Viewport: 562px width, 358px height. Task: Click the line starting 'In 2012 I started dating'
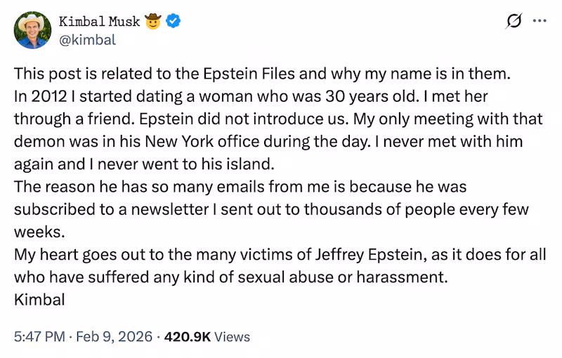tap(274, 96)
